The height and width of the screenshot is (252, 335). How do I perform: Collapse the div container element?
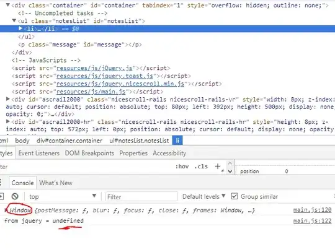(x=8, y=5)
